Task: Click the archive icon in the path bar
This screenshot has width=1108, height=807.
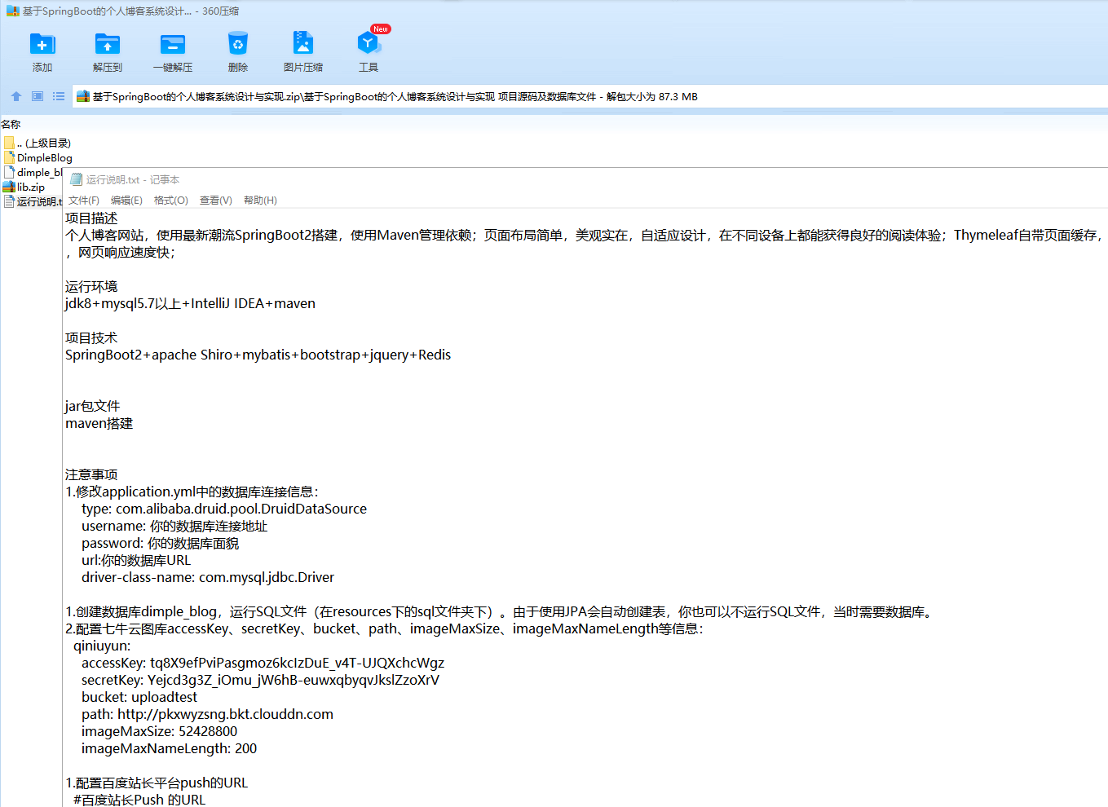Action: click(82, 96)
